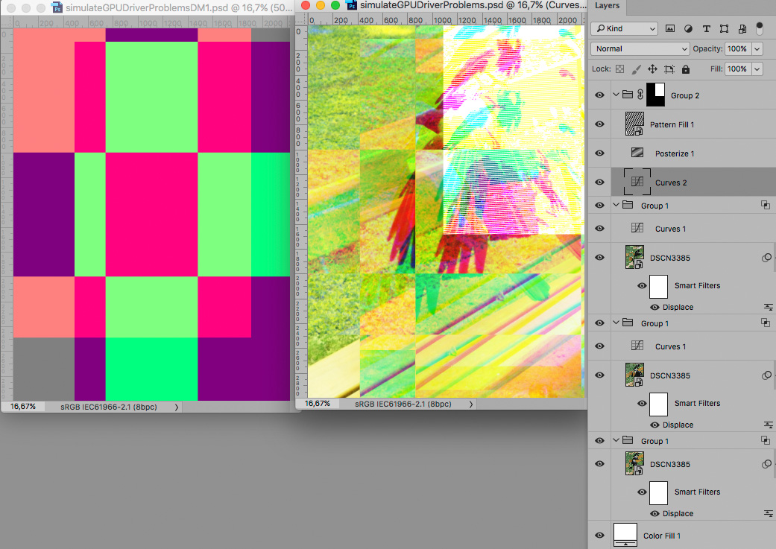Viewport: 776px width, 549px height.
Task: Hide the Posterize 1 adjustment layer
Action: 599,153
